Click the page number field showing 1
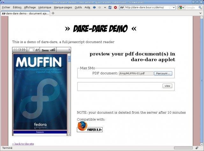The width and height of the screenshot is (204, 151). 32,50
